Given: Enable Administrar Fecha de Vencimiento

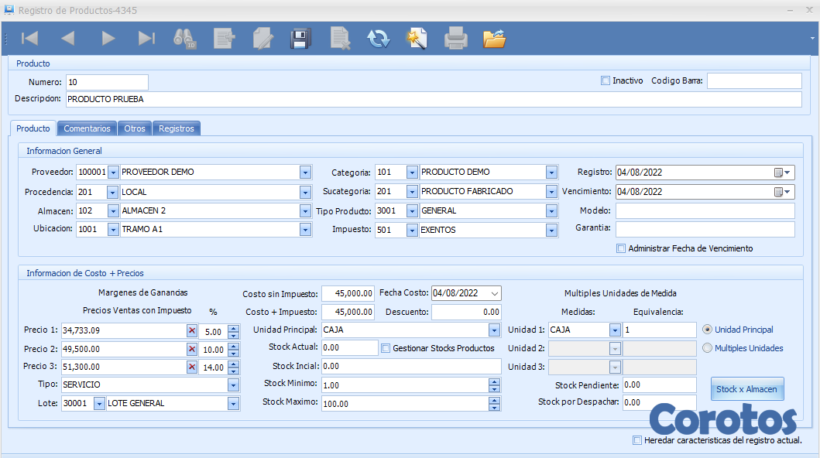Looking at the screenshot, I should 621,248.
